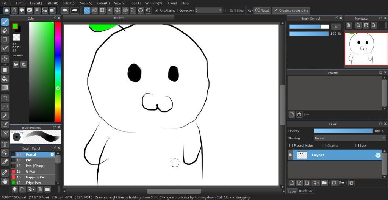Delete layer with the Layer panel trash icon
This screenshot has width=388, height=200.
pos(351,183)
